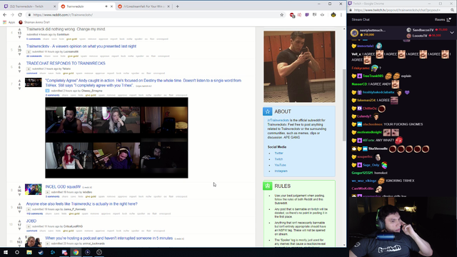Upvote the INCEL GOD squadW post
This screenshot has width=457, height=257.
click(19, 187)
